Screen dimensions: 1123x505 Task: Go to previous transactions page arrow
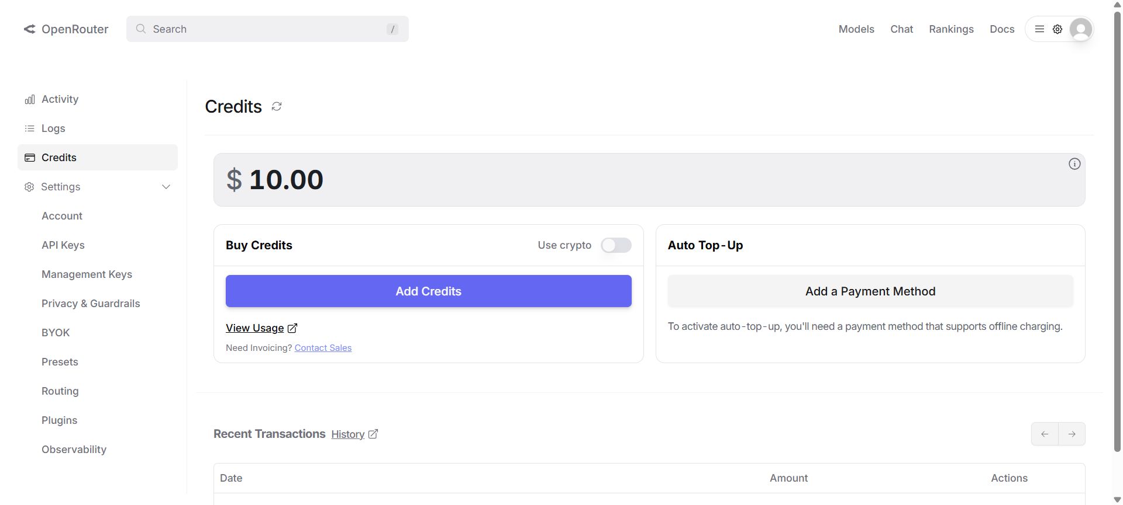click(x=1045, y=434)
